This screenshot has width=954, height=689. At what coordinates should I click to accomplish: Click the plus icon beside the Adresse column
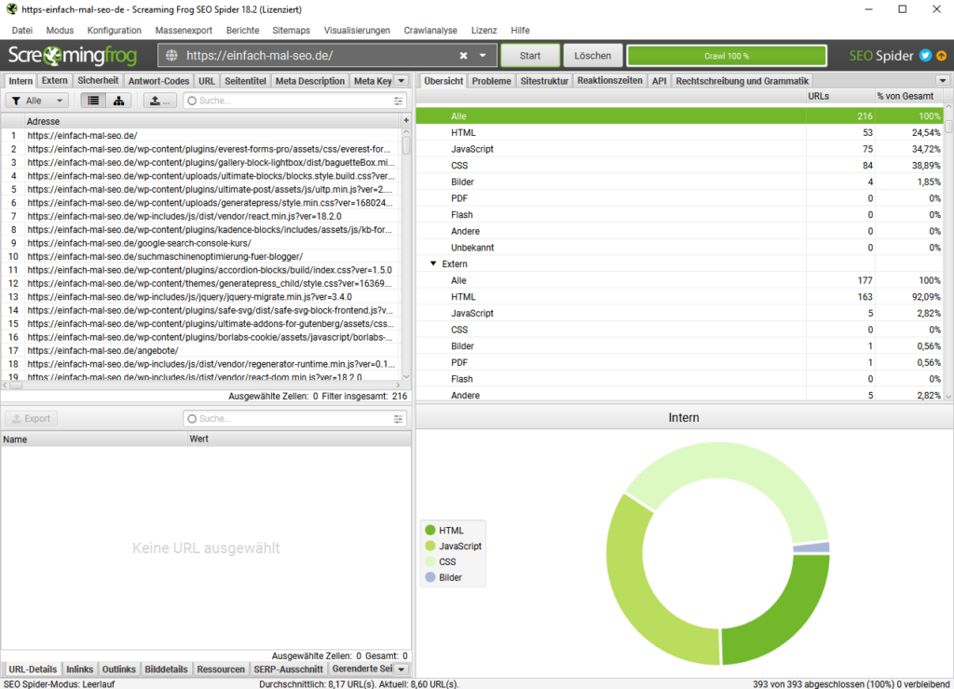coord(406,120)
